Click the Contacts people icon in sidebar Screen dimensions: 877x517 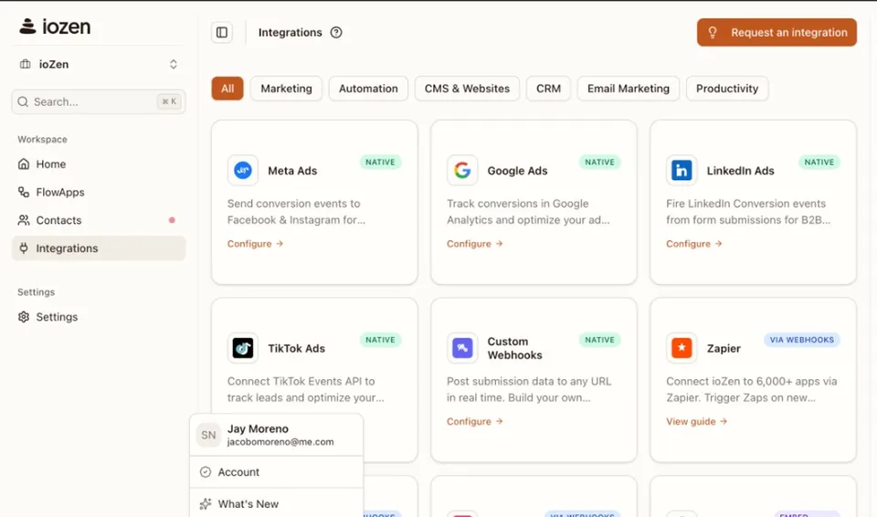click(x=24, y=220)
